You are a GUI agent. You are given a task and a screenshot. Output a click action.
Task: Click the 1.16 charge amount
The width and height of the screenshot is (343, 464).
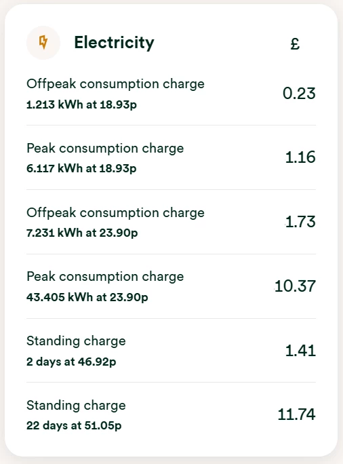tap(300, 157)
